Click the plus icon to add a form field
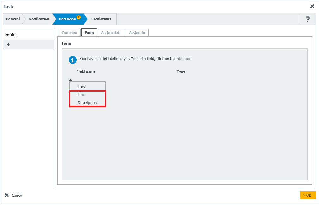 point(71,80)
